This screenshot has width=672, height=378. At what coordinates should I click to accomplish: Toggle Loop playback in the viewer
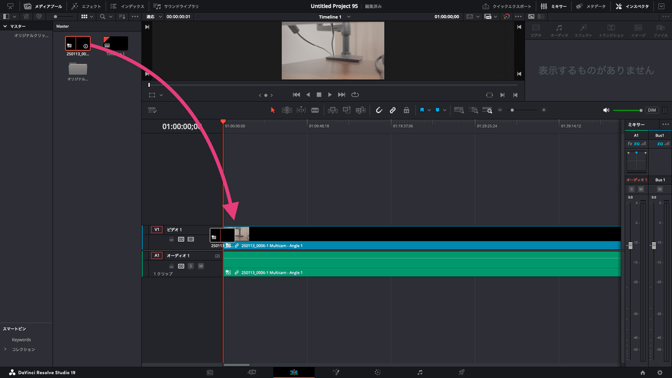coord(354,95)
